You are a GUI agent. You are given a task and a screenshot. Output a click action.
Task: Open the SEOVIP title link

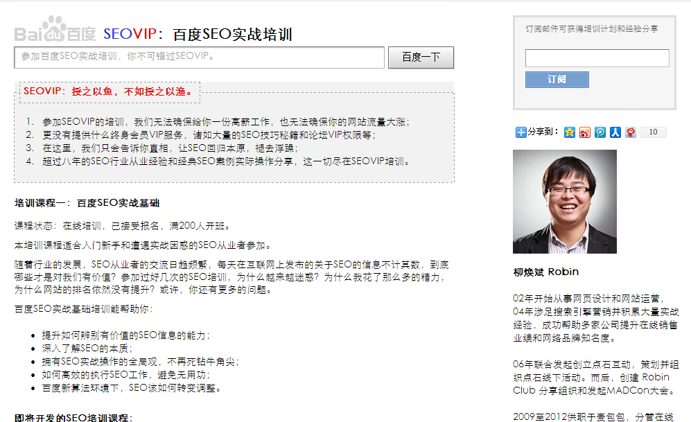[130, 34]
